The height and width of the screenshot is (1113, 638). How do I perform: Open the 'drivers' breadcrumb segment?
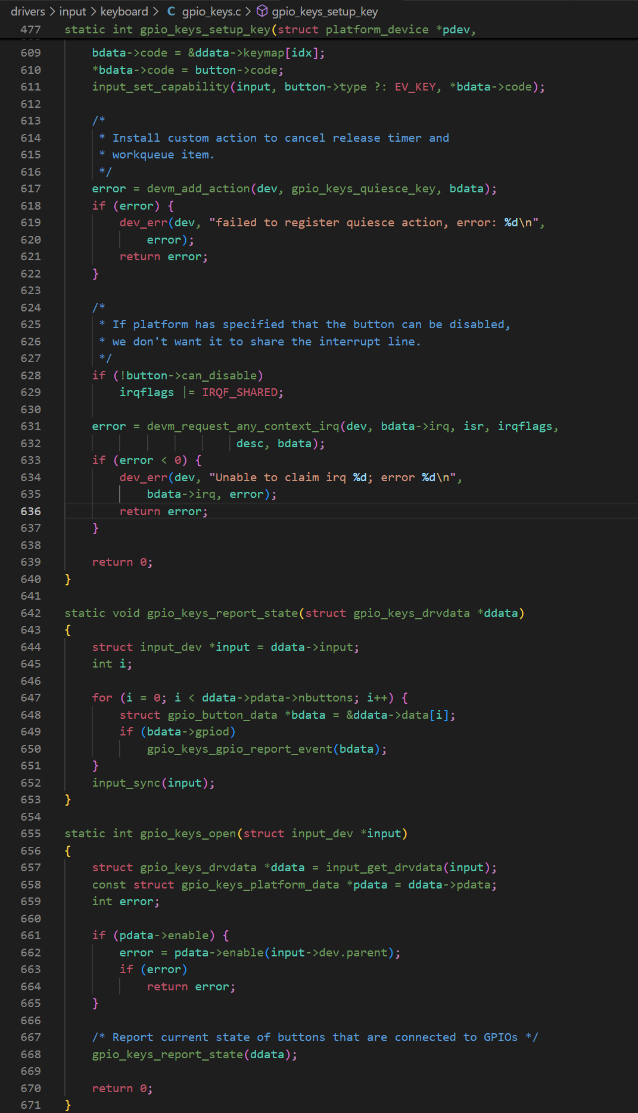click(x=27, y=11)
